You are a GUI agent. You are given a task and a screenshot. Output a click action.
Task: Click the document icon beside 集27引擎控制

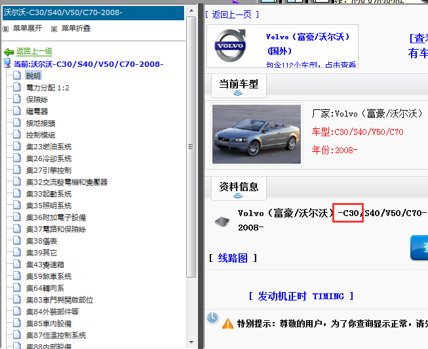17,170
